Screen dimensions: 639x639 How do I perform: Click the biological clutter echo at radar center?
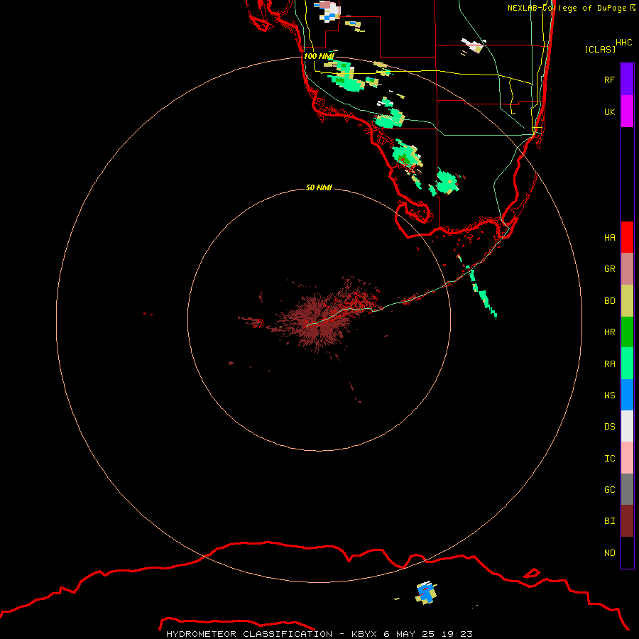[319, 320]
